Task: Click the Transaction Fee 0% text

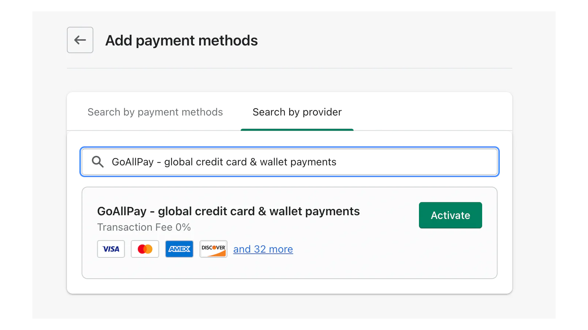Action: [x=144, y=227]
